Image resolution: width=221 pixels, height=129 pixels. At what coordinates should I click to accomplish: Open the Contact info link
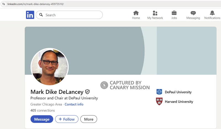click(x=74, y=104)
